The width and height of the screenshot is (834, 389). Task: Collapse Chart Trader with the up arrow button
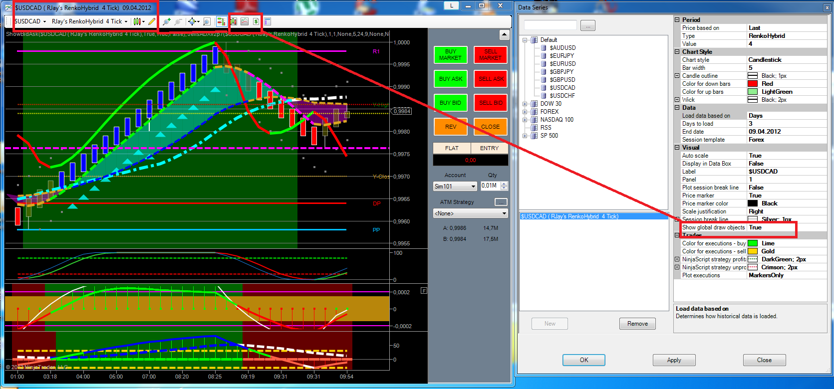coord(504,35)
